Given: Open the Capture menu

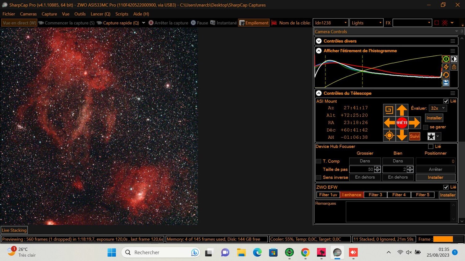Looking at the screenshot, I should coord(49,14).
